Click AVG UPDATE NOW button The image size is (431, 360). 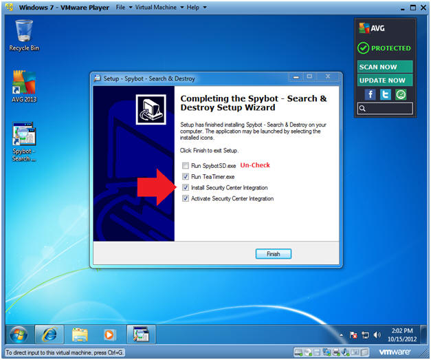click(x=385, y=80)
